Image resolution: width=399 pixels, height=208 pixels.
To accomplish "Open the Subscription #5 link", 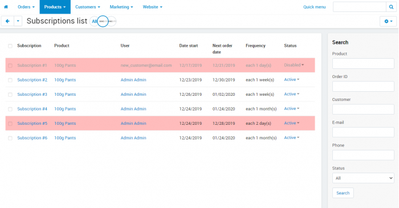I will click(32, 123).
